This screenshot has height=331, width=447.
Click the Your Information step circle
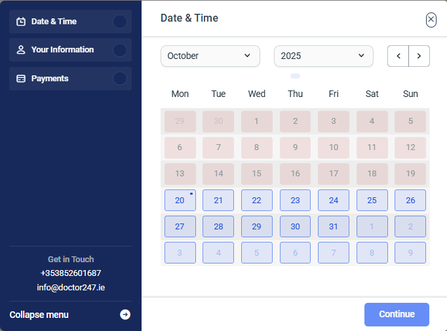pos(119,50)
